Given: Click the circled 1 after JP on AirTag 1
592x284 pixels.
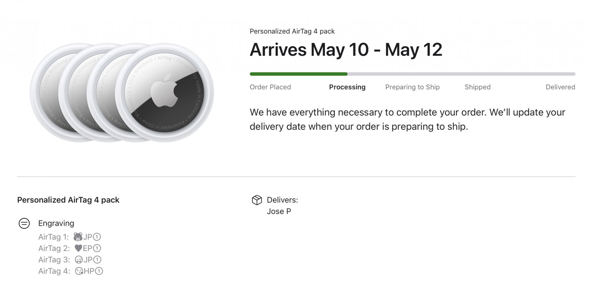Looking at the screenshot, I should point(97,237).
